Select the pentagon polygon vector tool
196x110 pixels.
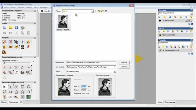(16, 92)
